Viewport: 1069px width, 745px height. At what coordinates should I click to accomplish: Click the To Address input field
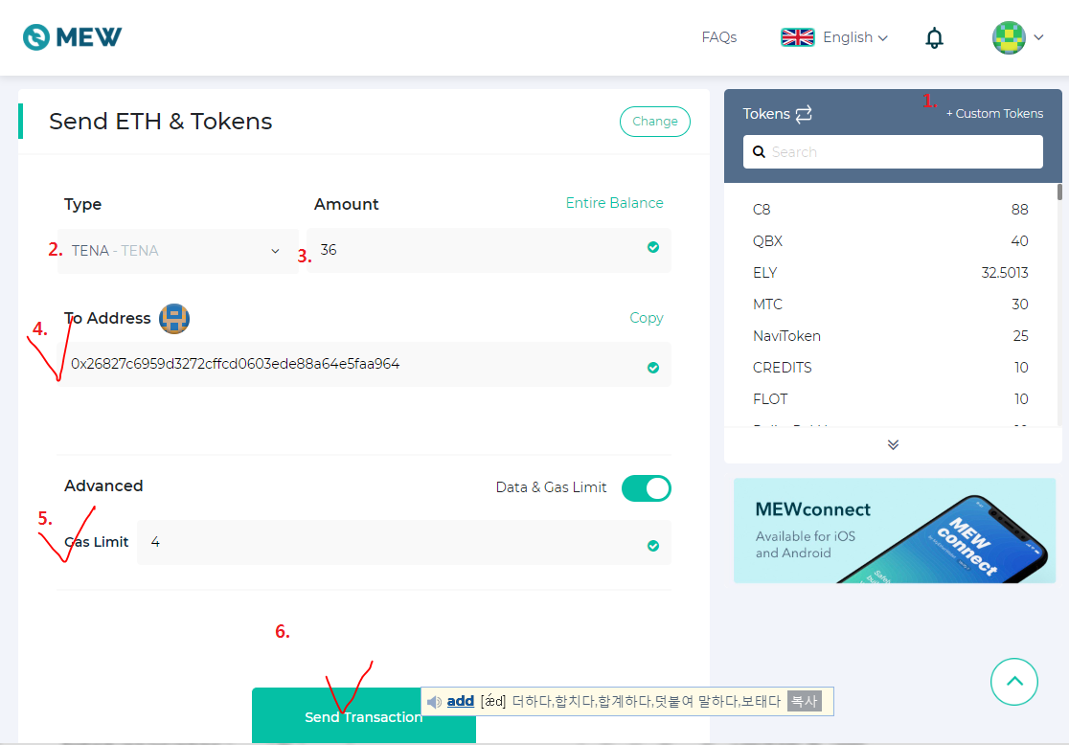(x=364, y=365)
